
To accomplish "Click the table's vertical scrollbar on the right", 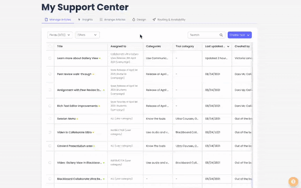I will [252, 115].
